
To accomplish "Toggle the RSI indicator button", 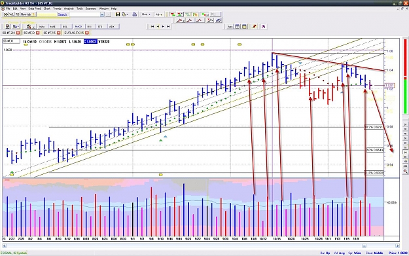I will pos(90,26).
